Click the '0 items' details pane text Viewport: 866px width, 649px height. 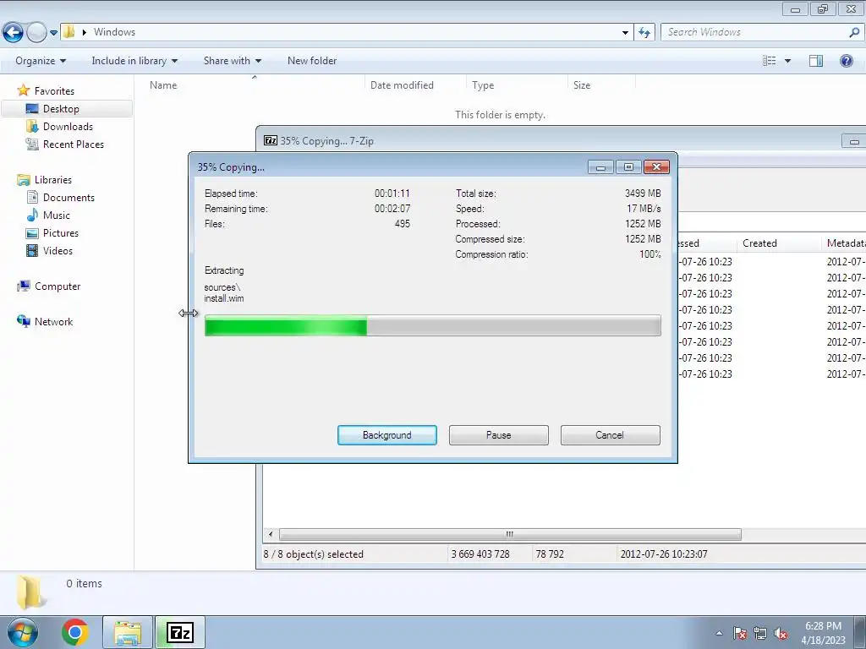(84, 583)
